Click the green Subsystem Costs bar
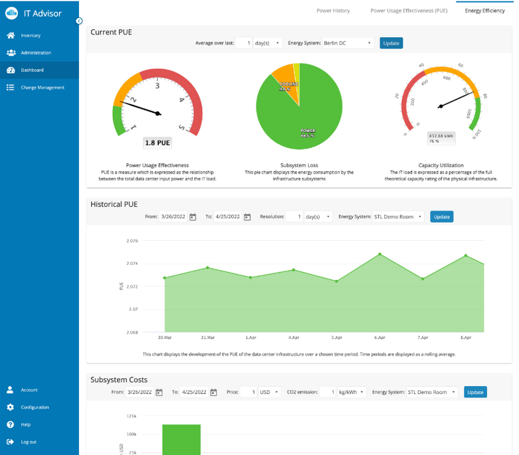 181,440
